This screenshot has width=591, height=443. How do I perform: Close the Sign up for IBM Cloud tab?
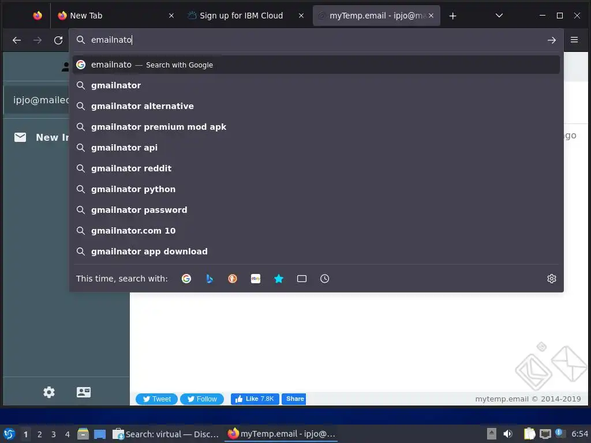tap(301, 16)
